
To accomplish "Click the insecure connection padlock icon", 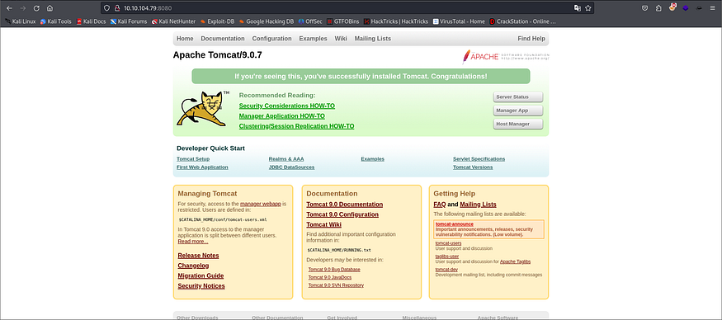I will (116, 7).
